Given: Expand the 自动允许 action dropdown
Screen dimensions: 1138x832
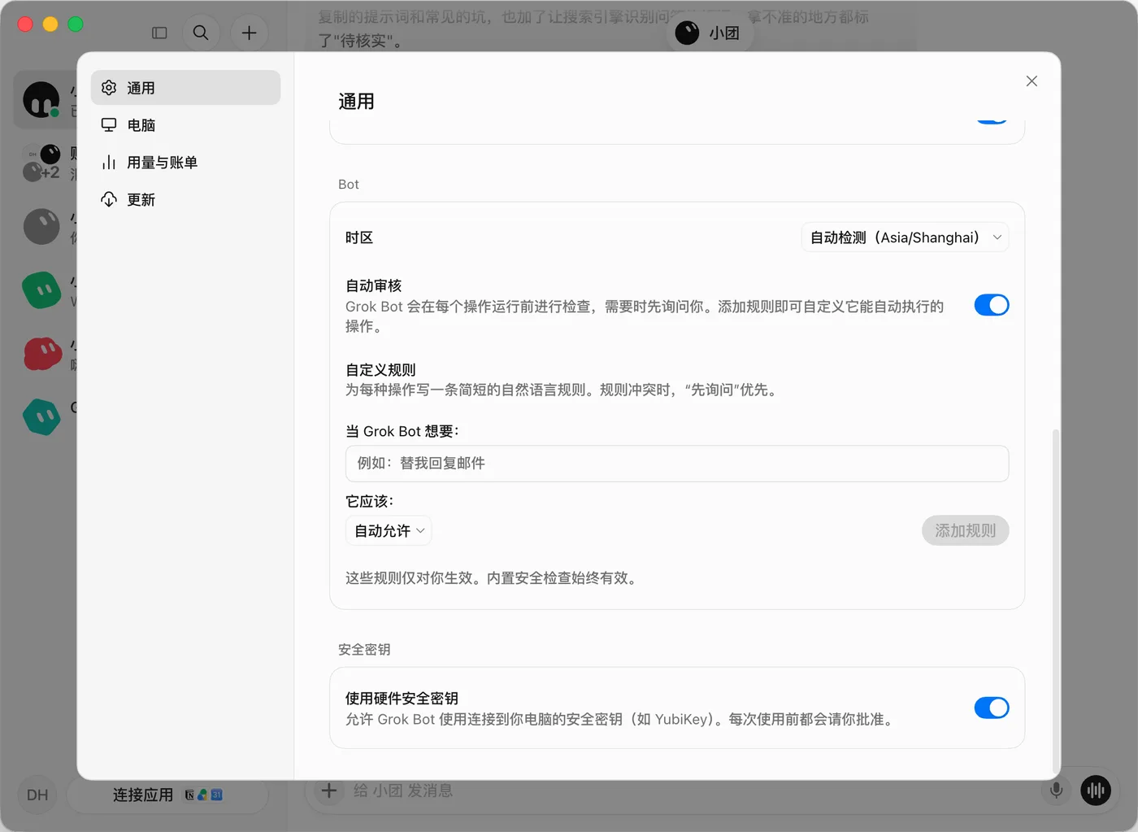Looking at the screenshot, I should (x=389, y=531).
